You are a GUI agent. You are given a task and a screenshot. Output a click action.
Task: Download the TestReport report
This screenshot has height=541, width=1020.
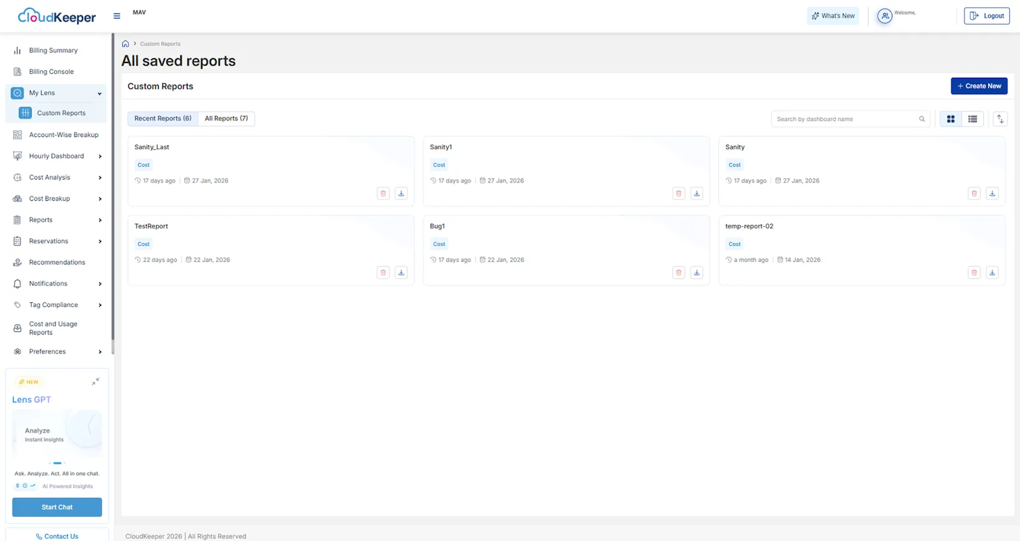[x=401, y=273]
